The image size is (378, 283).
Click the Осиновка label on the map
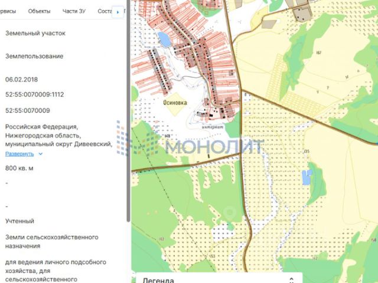pos(175,103)
